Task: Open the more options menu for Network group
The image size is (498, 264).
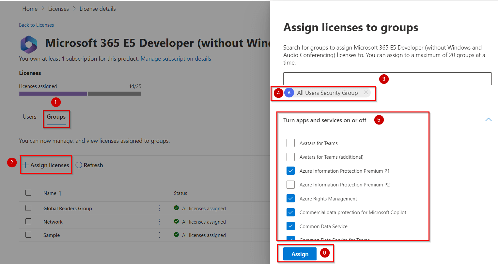Action: point(159,222)
